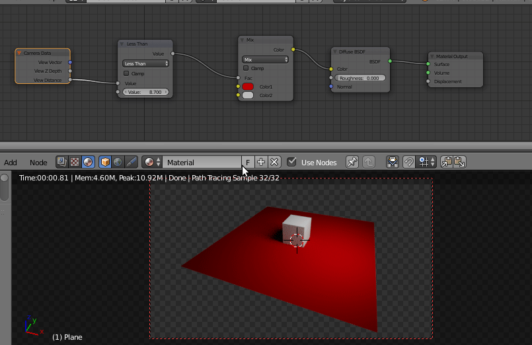Screen dimensions: 532x345
Task: Open material browse dropdown
Action: point(151,162)
